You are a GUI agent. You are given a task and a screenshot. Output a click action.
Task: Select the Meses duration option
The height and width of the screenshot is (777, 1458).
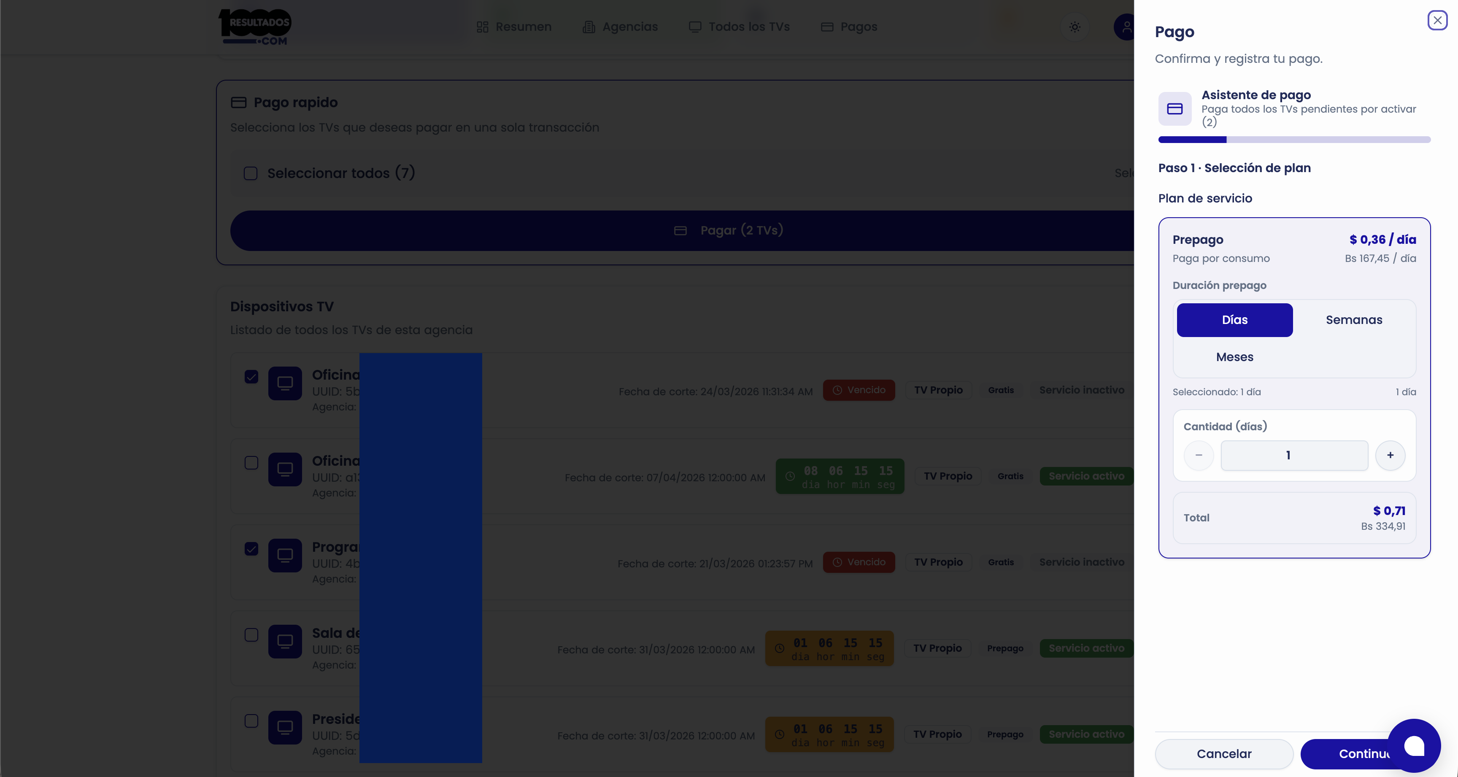(x=1234, y=357)
